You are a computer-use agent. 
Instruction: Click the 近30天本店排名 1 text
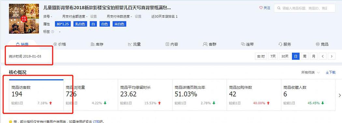[x=164, y=16]
